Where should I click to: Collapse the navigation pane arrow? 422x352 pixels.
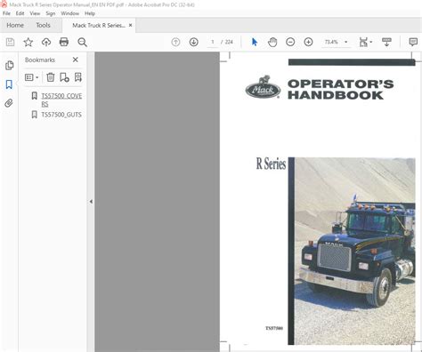point(91,202)
